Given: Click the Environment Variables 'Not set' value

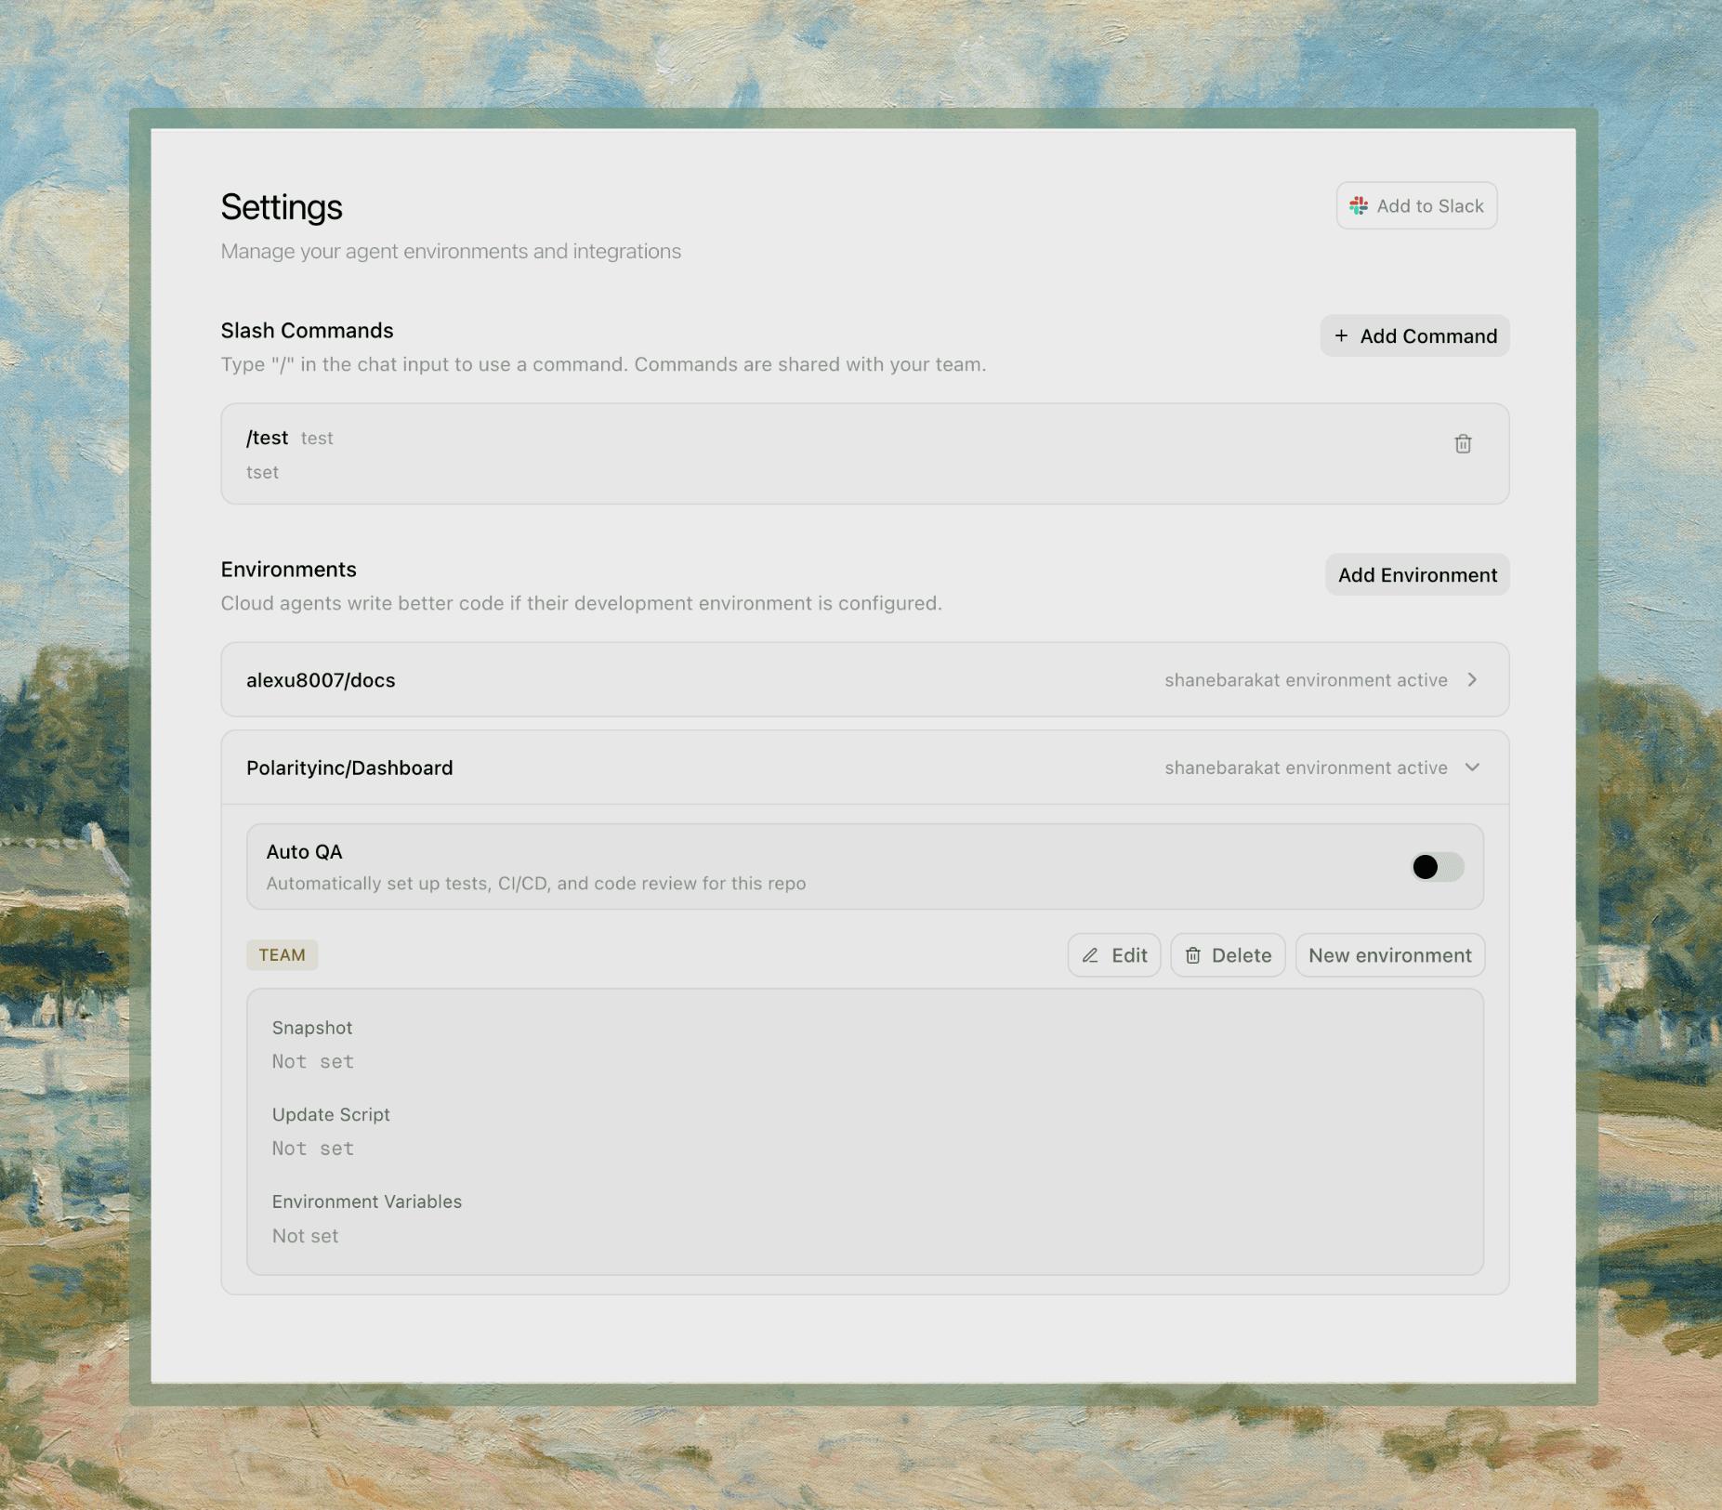Looking at the screenshot, I should [305, 1236].
